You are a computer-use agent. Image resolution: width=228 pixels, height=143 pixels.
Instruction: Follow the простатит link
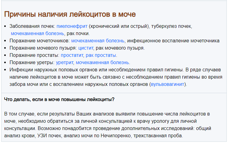[x=72, y=55]
